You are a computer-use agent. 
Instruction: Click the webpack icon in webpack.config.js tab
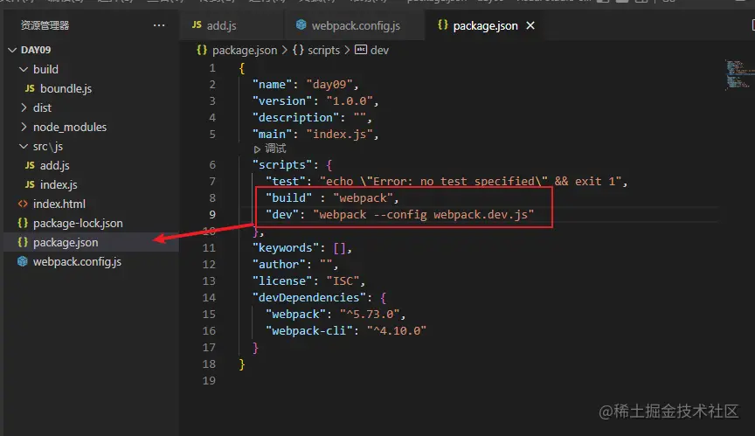point(301,24)
